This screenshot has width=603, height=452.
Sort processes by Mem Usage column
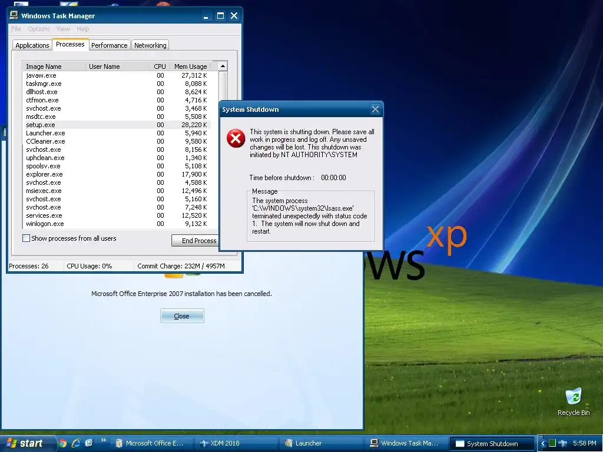point(190,67)
